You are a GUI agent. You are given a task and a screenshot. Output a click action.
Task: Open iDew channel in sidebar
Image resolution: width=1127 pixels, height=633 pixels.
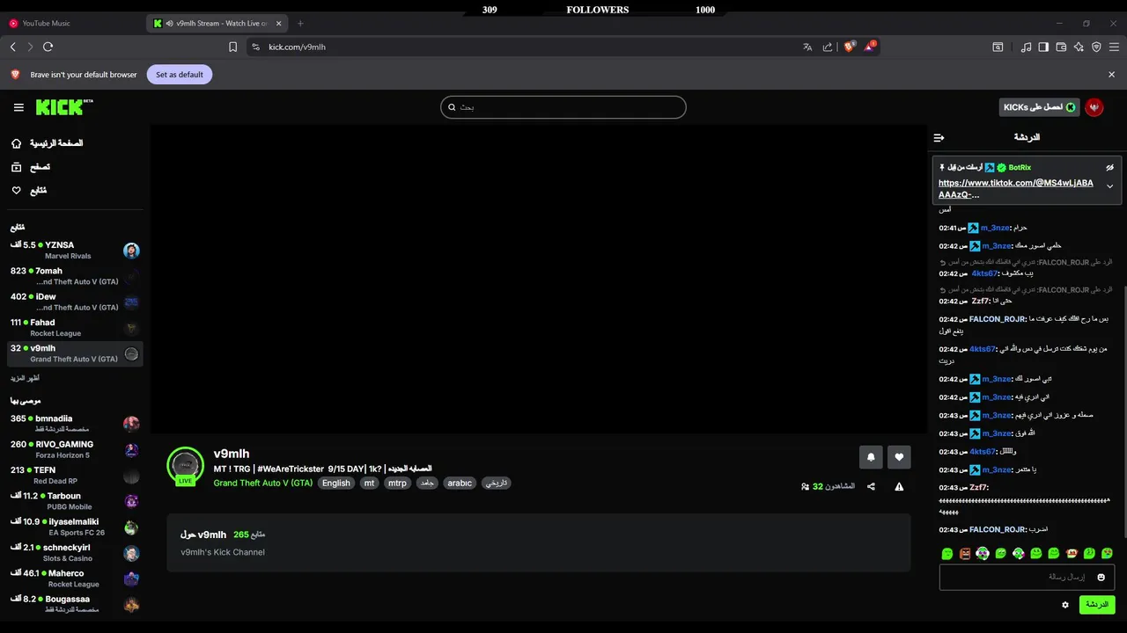click(x=75, y=302)
